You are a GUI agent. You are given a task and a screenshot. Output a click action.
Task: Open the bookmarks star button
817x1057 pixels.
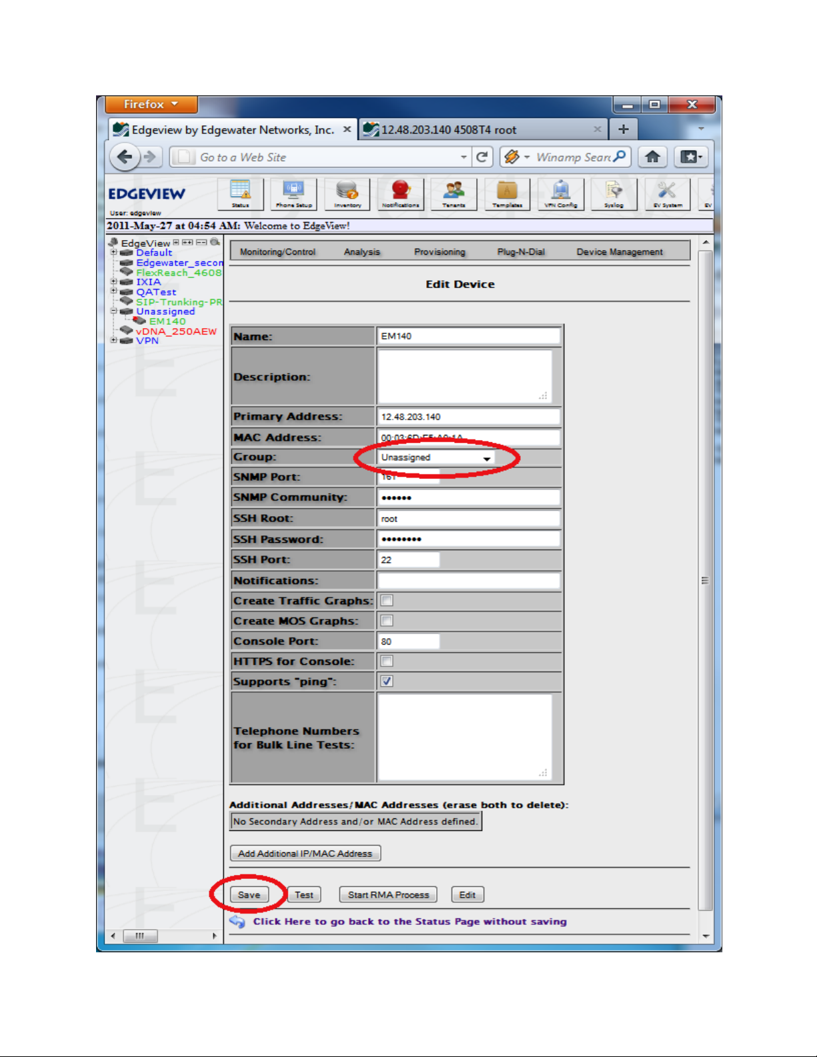[690, 157]
